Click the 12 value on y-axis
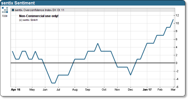The height and width of the screenshot is (99, 188). 177,15
